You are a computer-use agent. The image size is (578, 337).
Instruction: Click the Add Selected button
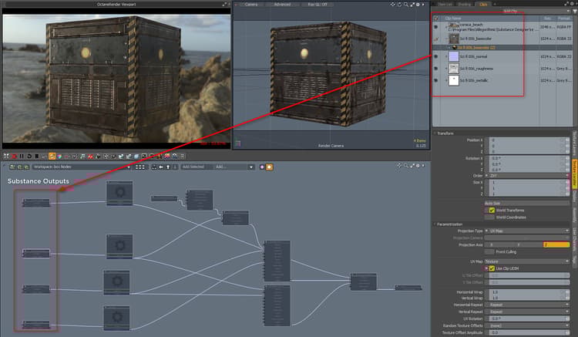point(193,167)
